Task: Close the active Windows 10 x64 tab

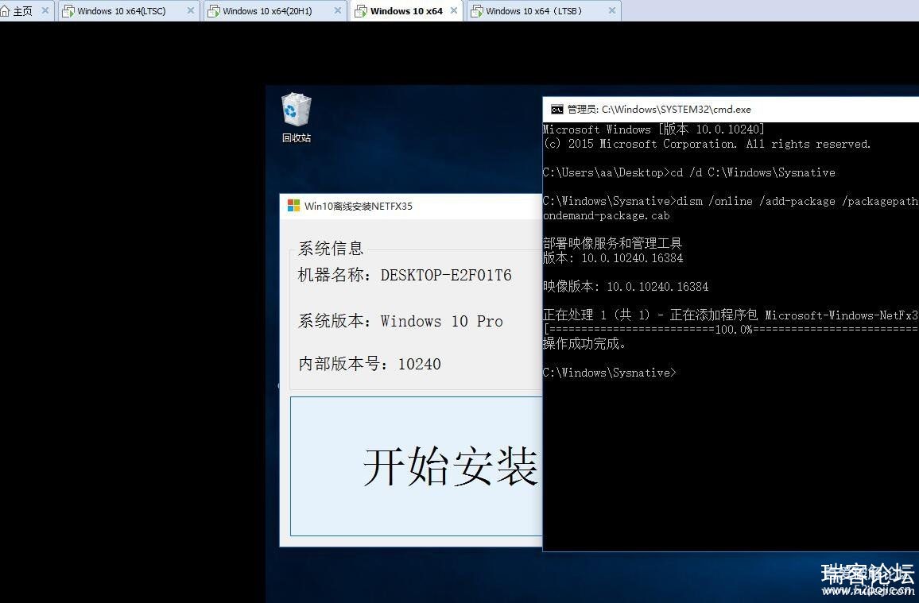Action: click(454, 10)
